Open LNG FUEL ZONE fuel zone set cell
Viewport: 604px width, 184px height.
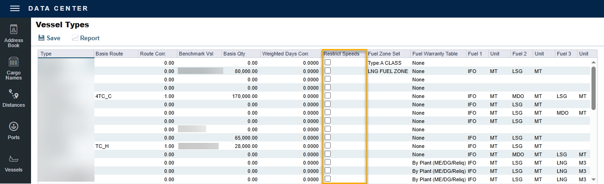coord(388,71)
